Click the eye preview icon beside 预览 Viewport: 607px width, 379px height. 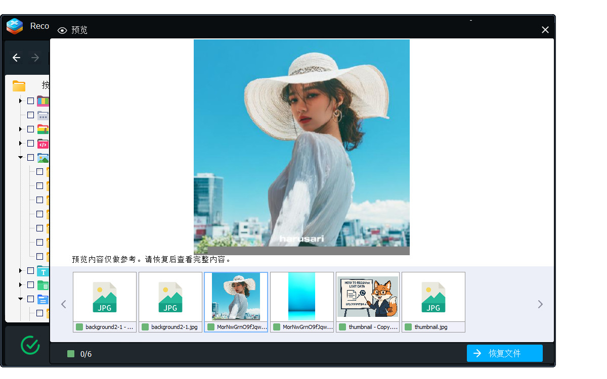[62, 30]
